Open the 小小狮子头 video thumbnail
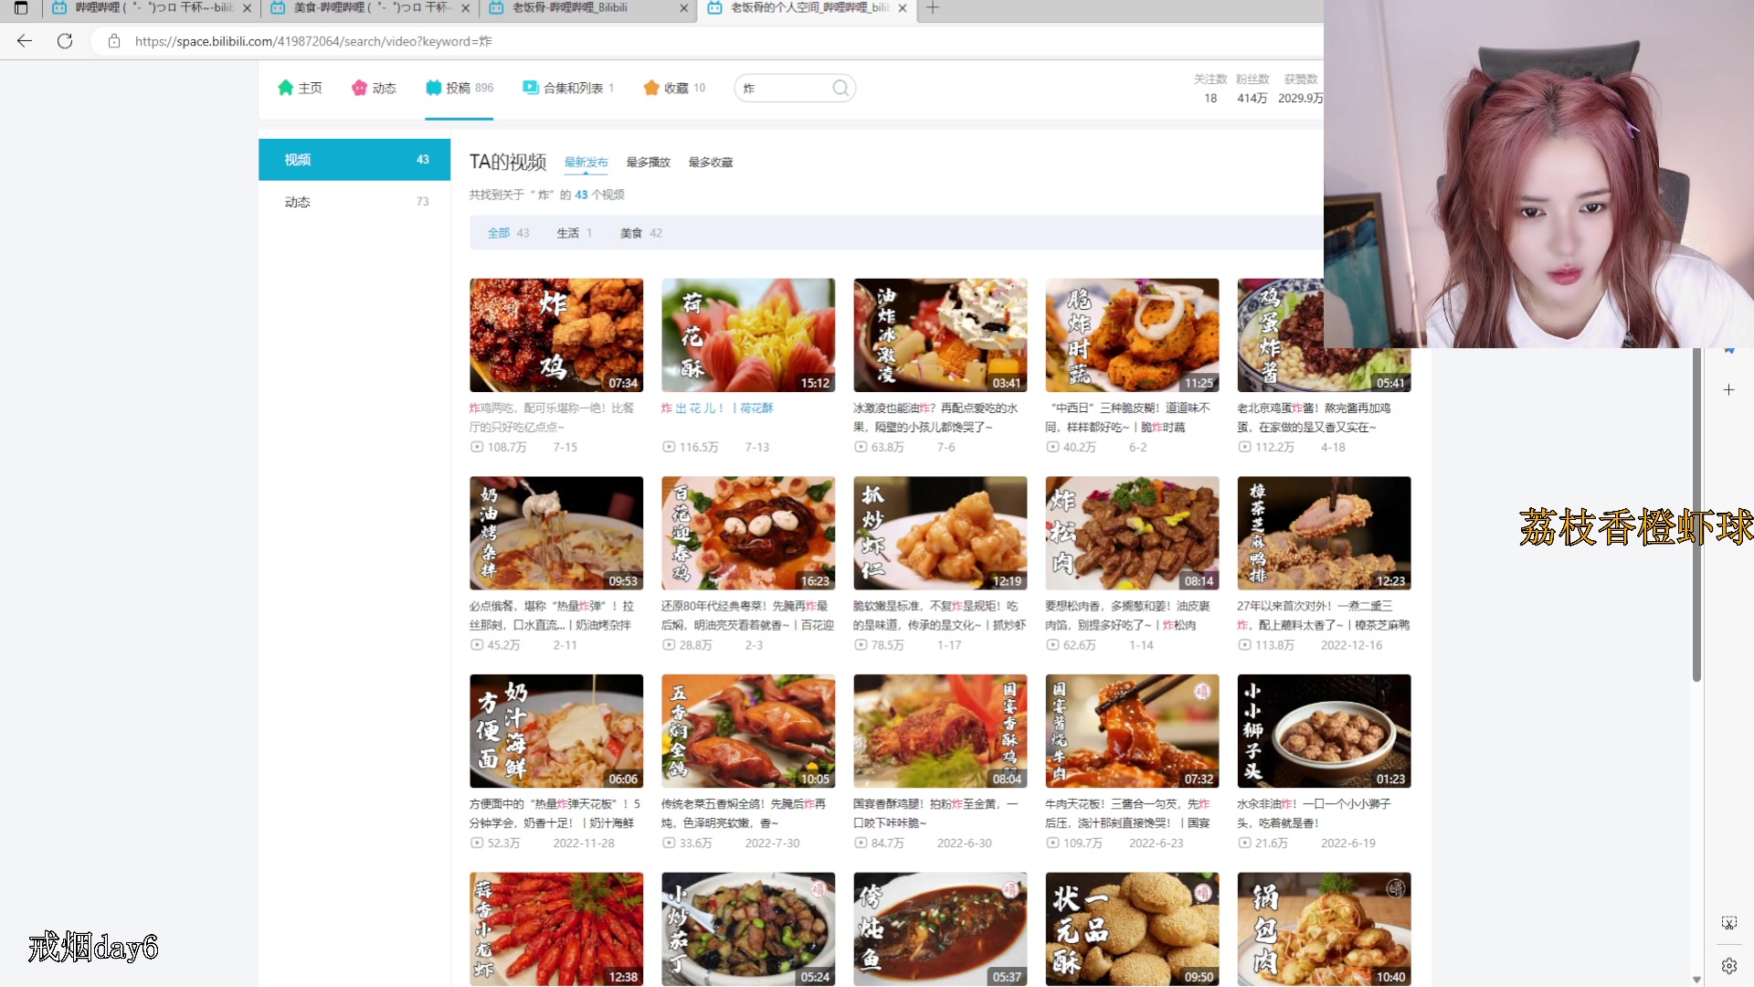Image resolution: width=1754 pixels, height=987 pixels. (1324, 731)
